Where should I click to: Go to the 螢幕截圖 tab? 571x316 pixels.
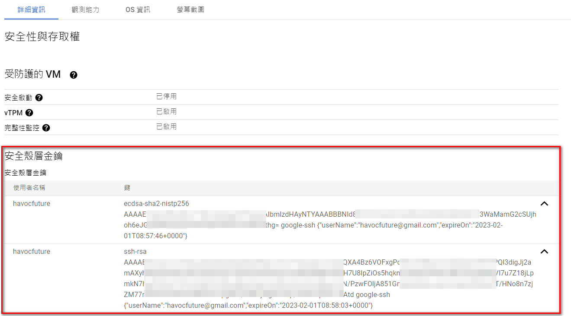coord(190,9)
